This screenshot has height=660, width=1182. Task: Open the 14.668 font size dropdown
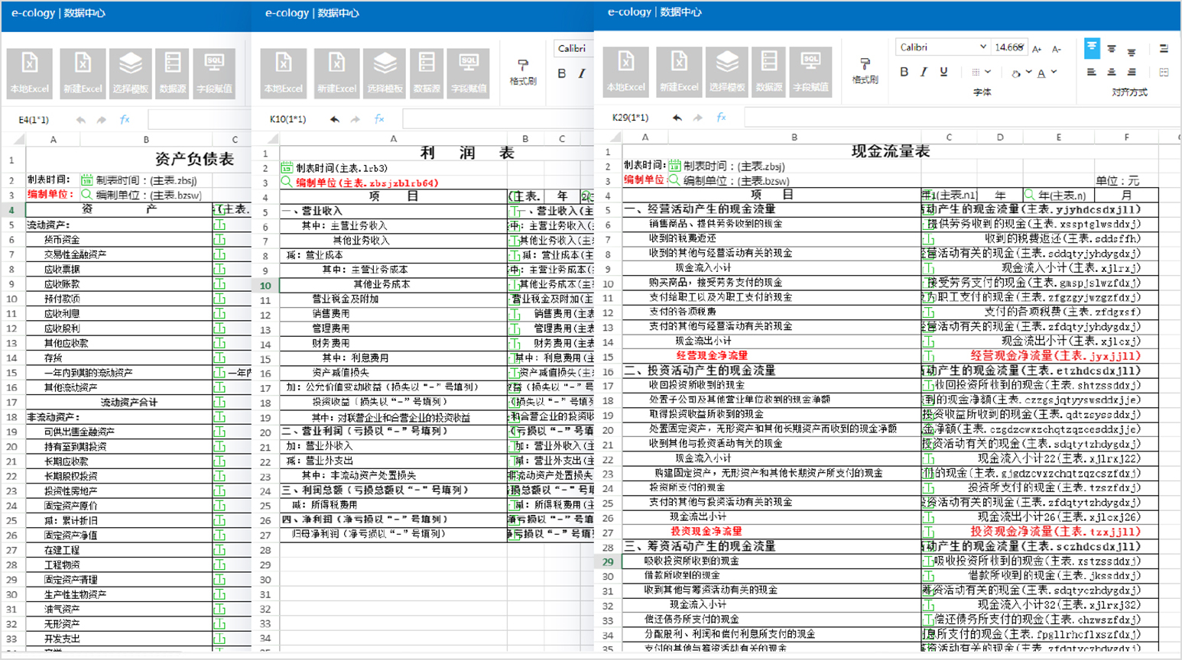1009,47
